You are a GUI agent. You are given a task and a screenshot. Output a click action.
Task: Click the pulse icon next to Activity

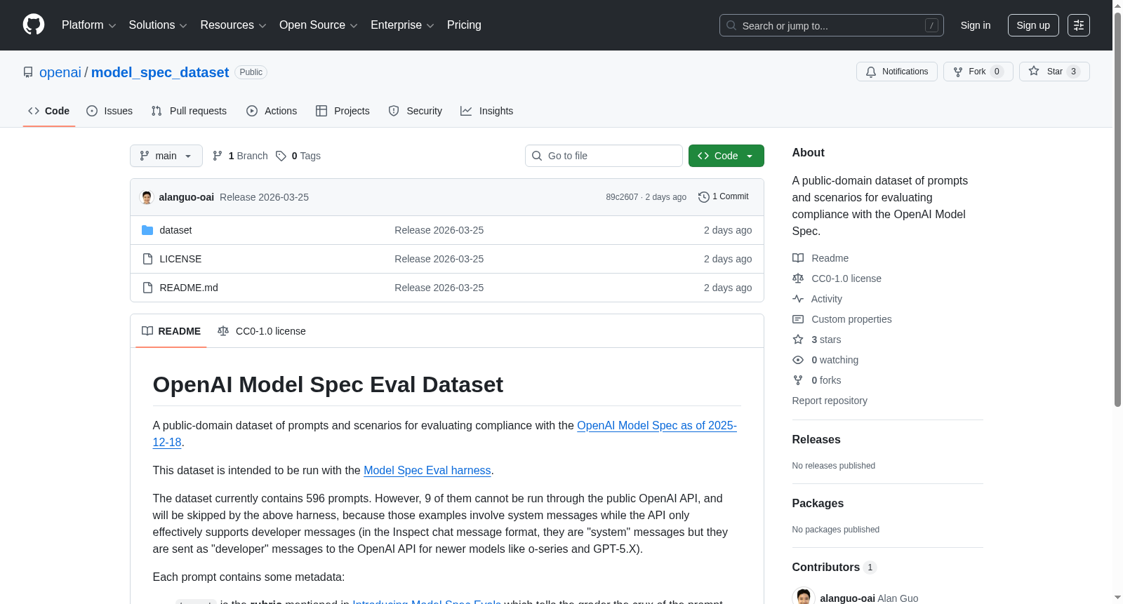pyautogui.click(x=798, y=299)
